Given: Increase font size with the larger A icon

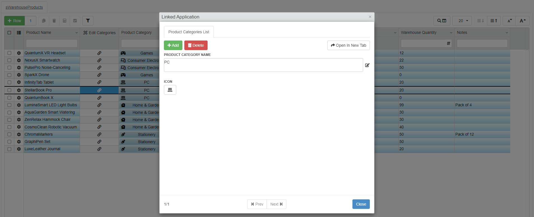Looking at the screenshot, I should 522,21.
